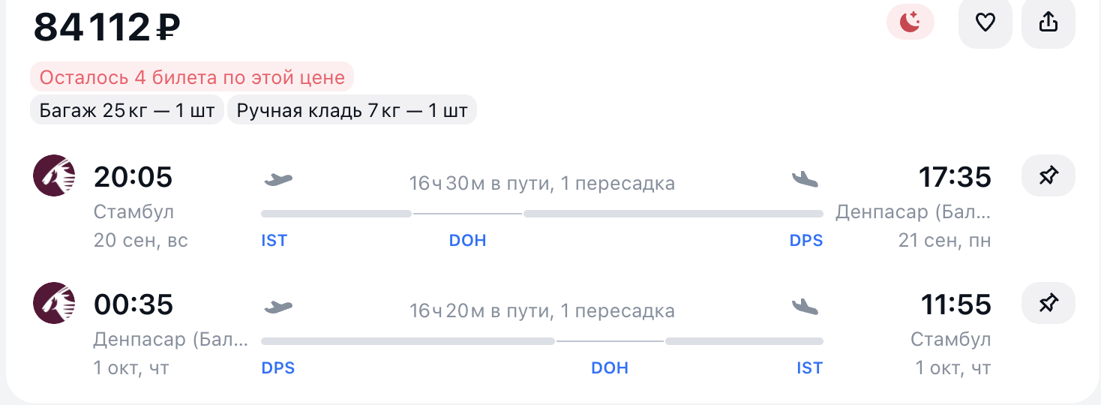The width and height of the screenshot is (1101, 405).
Task: Select the DPS arrival code on outbound
Action: tap(806, 241)
